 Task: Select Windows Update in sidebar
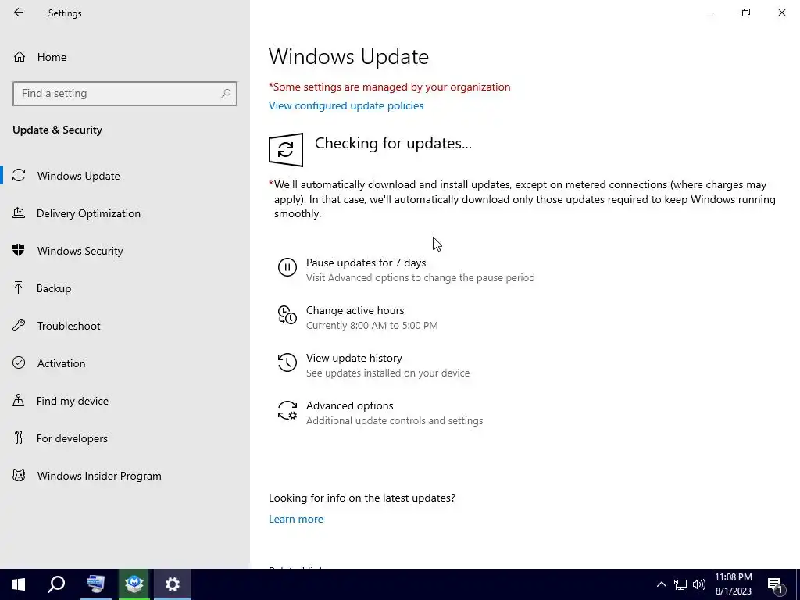tap(79, 176)
